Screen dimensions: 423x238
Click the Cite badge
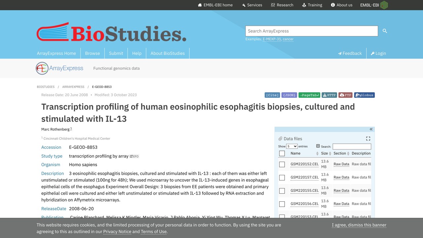272,95
